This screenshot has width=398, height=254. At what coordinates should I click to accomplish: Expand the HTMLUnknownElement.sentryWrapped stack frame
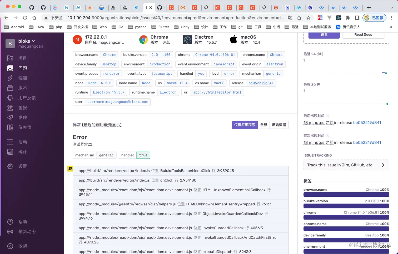pos(181,204)
